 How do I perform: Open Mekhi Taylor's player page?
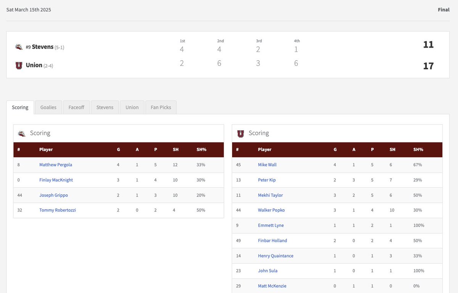coord(270,195)
